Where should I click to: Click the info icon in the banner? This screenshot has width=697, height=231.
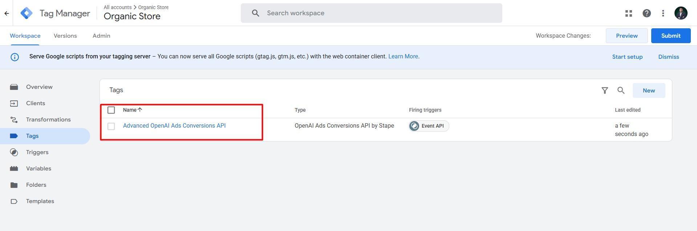[x=15, y=57]
